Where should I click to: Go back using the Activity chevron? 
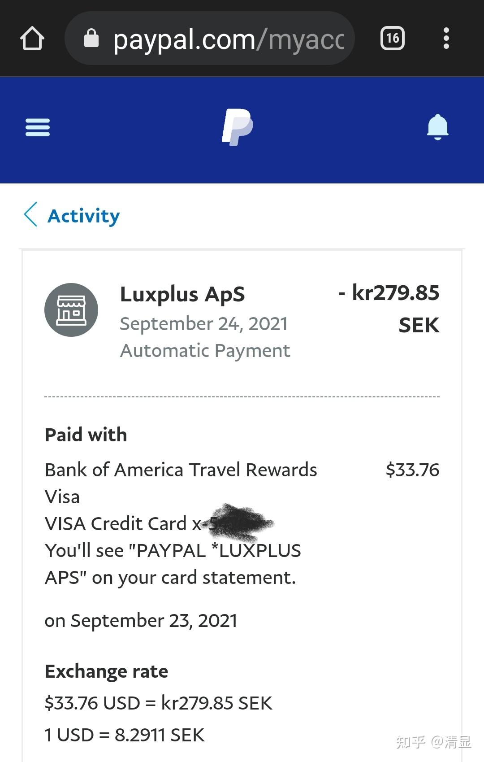30,216
